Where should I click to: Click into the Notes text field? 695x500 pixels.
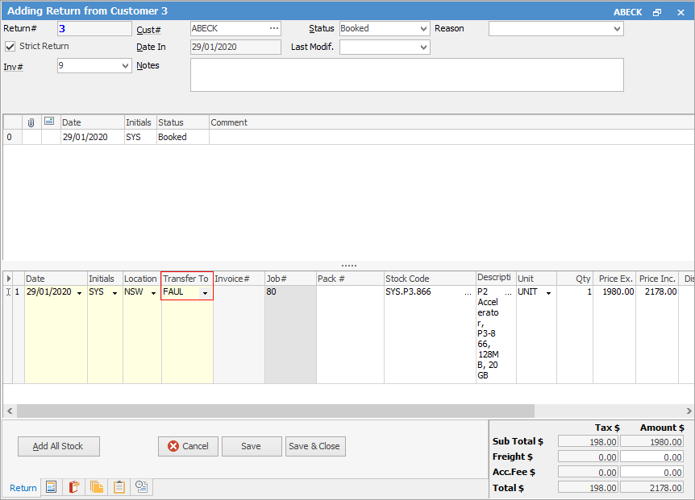406,75
